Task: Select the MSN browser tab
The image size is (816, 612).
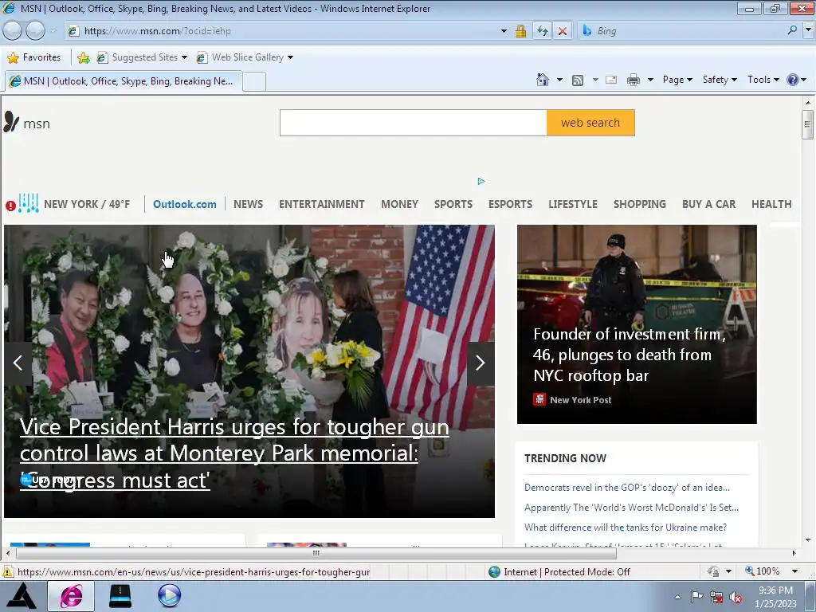Action: pyautogui.click(x=123, y=81)
